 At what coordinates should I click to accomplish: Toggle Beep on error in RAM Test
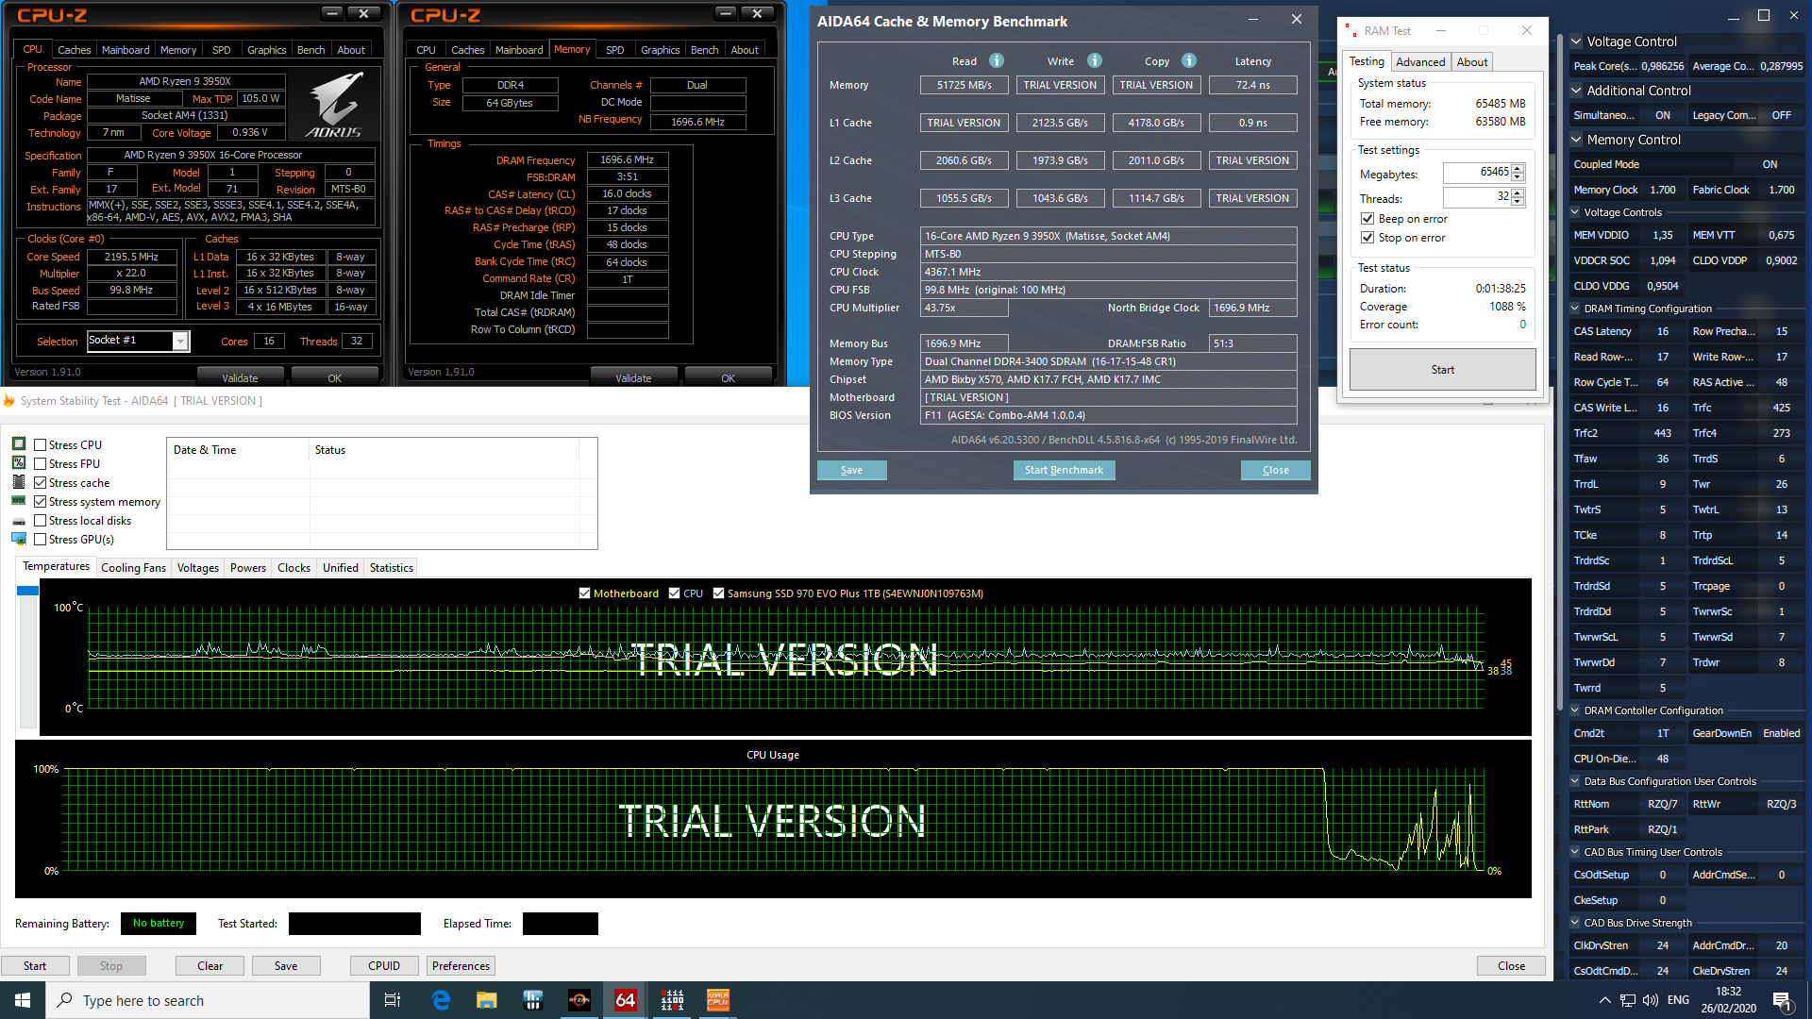(1367, 219)
